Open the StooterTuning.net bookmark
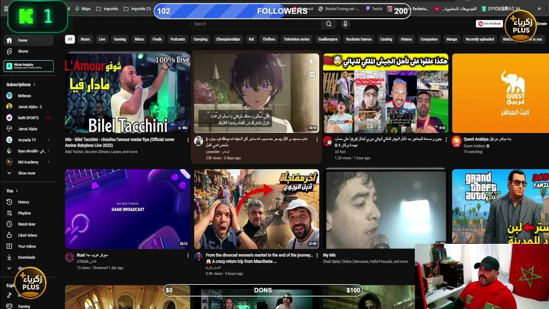This screenshot has height=309, width=549. (x=339, y=9)
